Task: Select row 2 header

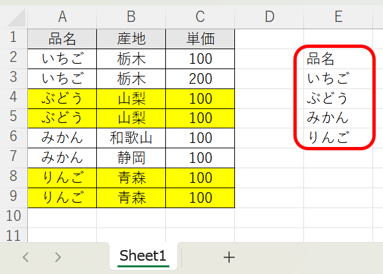Action: pos(14,59)
